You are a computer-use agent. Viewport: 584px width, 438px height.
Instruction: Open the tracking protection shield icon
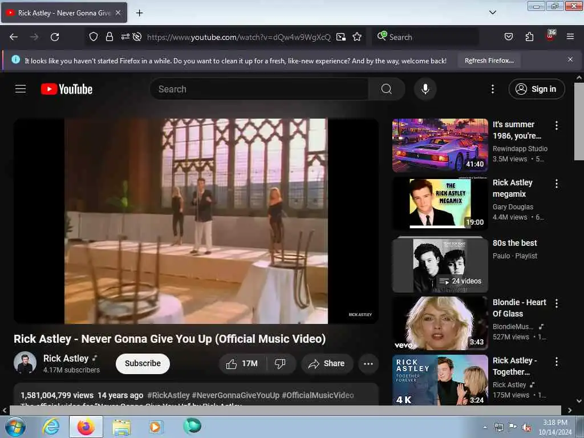(94, 36)
